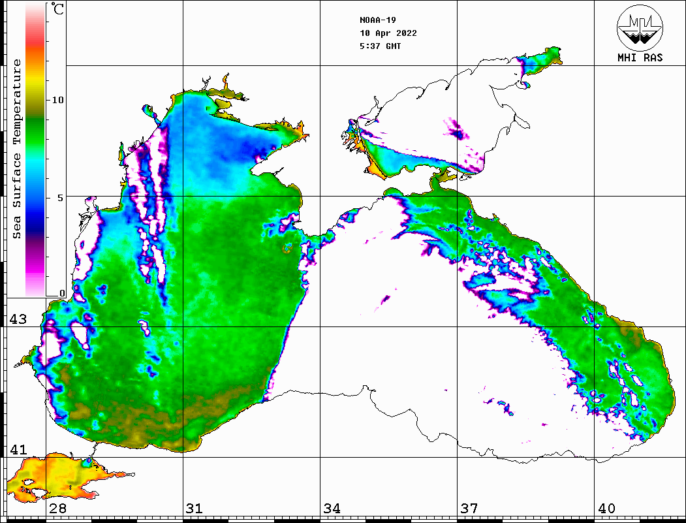Click the 'MHI RAS' label text
686x523 pixels.
(640, 57)
